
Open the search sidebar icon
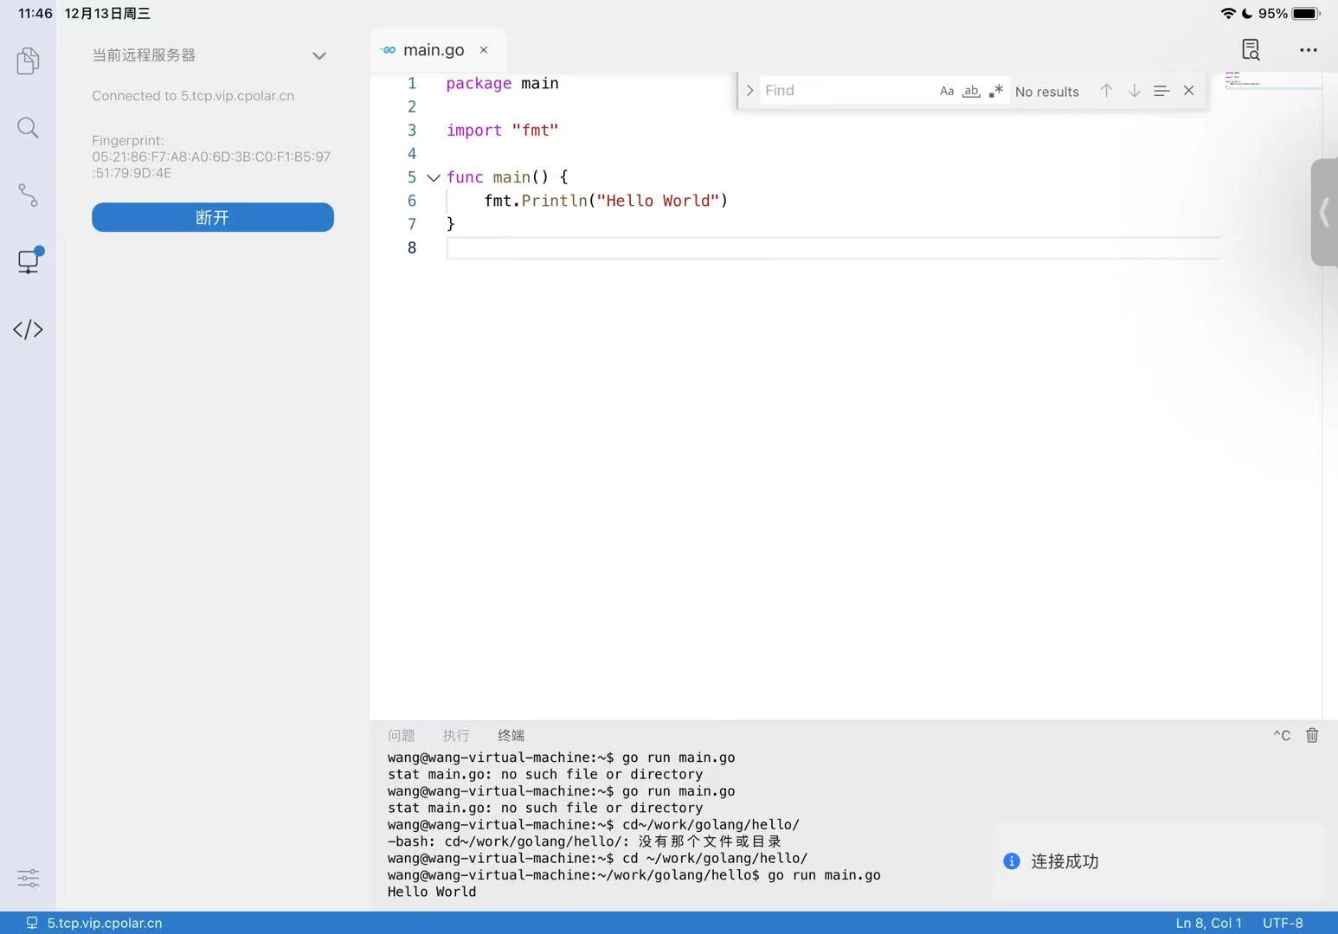point(28,128)
